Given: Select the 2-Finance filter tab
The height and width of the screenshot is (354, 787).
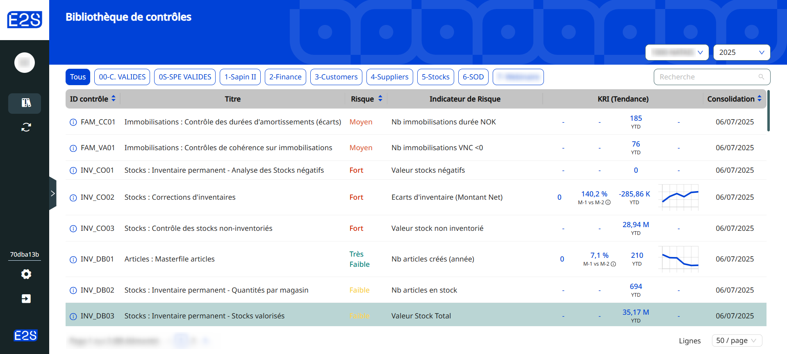Looking at the screenshot, I should click(x=285, y=77).
